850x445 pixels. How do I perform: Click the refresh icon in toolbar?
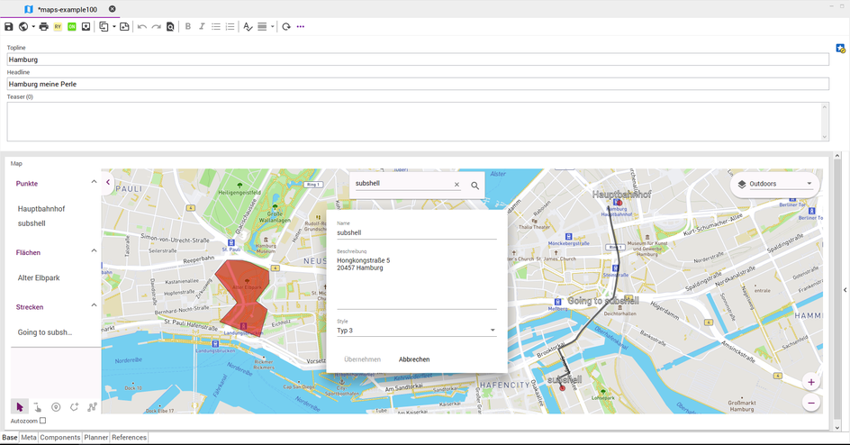pyautogui.click(x=286, y=26)
